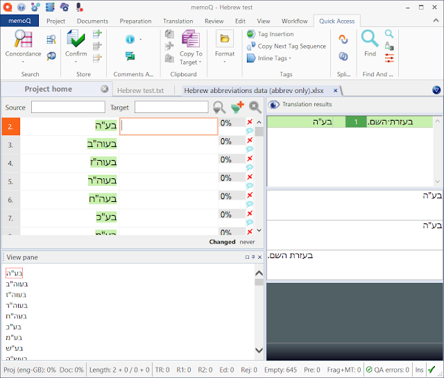The image size is (444, 378).
Task: Click the highlighted first line in View pane
Action: (x=14, y=273)
